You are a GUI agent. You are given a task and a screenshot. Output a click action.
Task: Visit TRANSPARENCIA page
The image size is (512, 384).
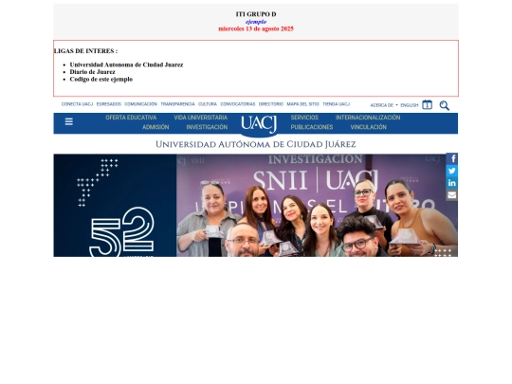[177, 104]
